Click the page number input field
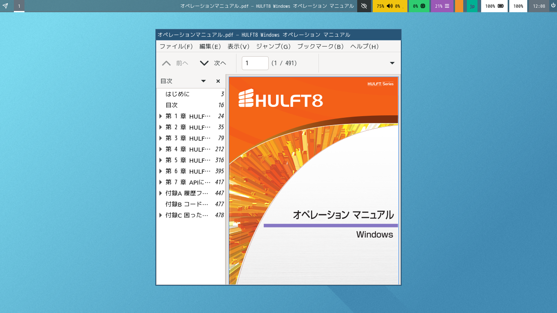Viewport: 557px width, 313px height. tap(255, 63)
